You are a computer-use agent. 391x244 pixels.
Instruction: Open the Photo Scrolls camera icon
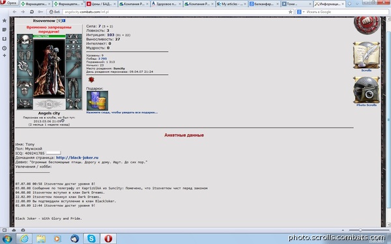click(x=366, y=90)
